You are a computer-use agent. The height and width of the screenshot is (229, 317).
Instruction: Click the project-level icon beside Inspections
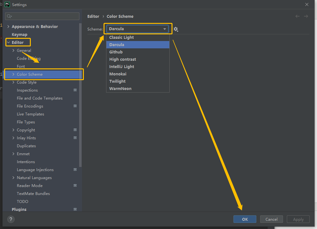click(75, 90)
